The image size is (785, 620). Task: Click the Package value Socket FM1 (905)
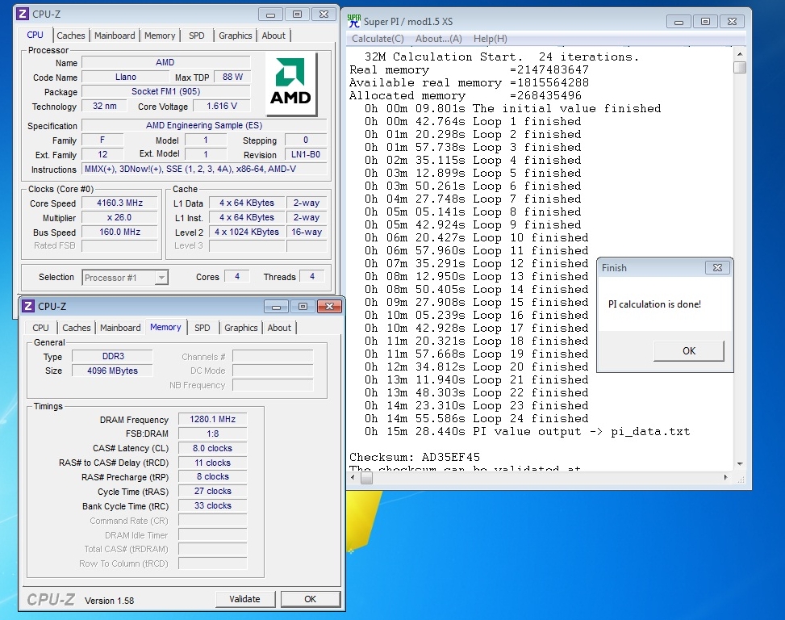[165, 91]
